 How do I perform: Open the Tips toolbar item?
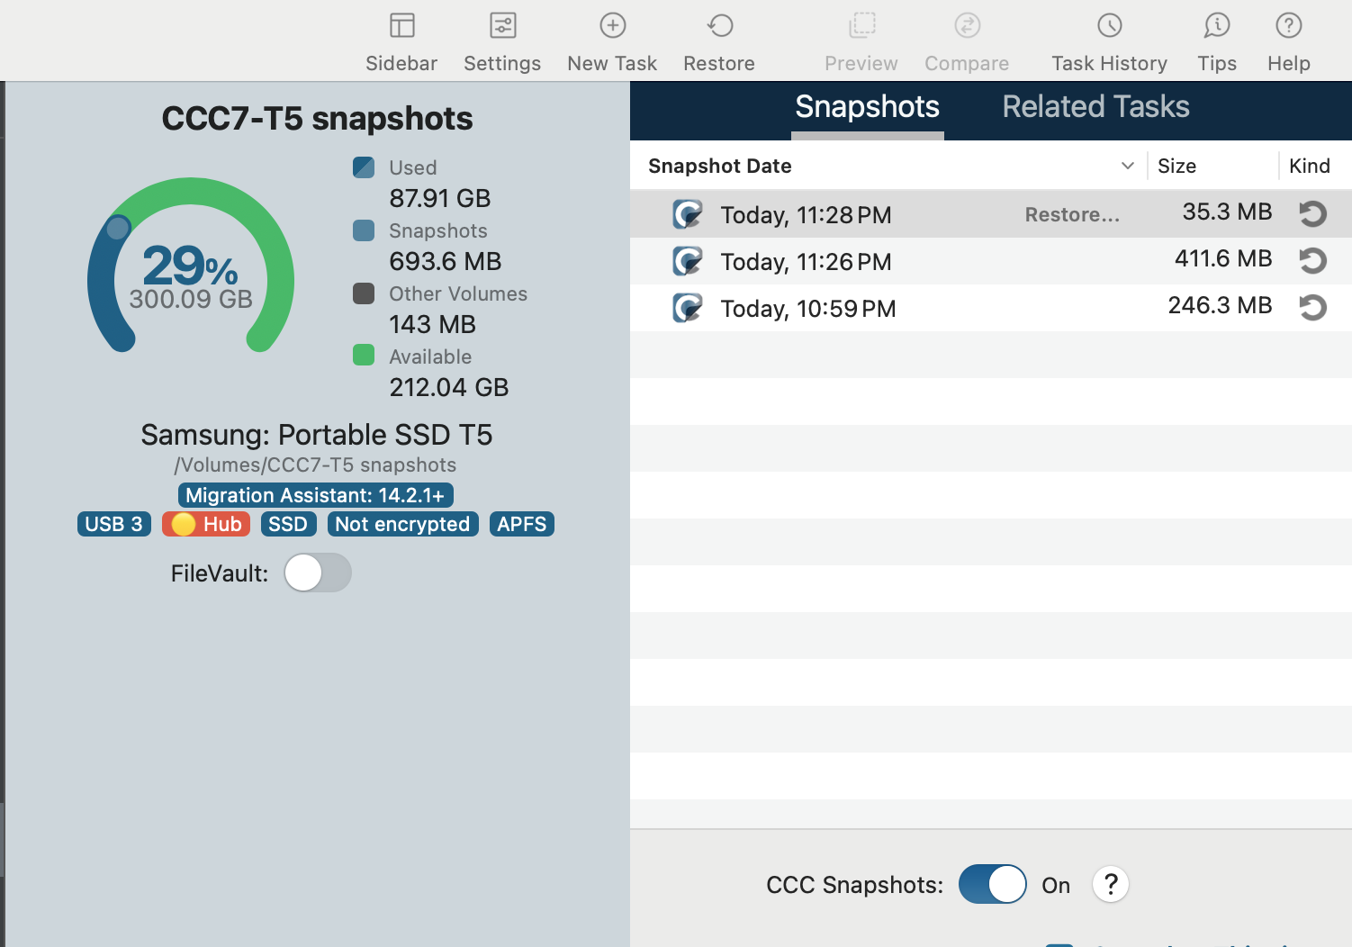(1217, 26)
